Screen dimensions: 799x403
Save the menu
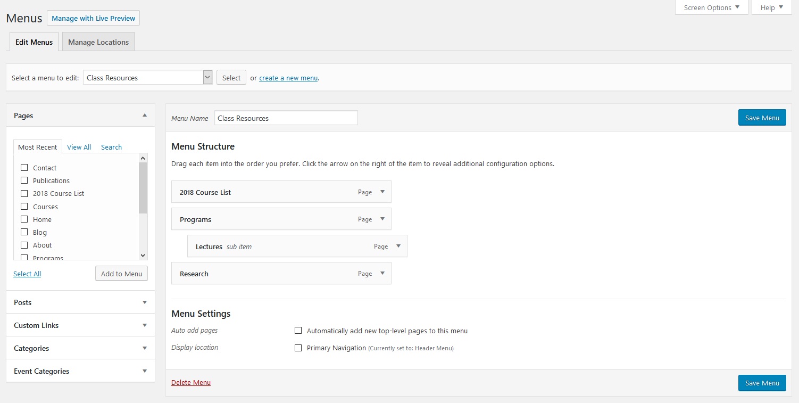pyautogui.click(x=762, y=117)
